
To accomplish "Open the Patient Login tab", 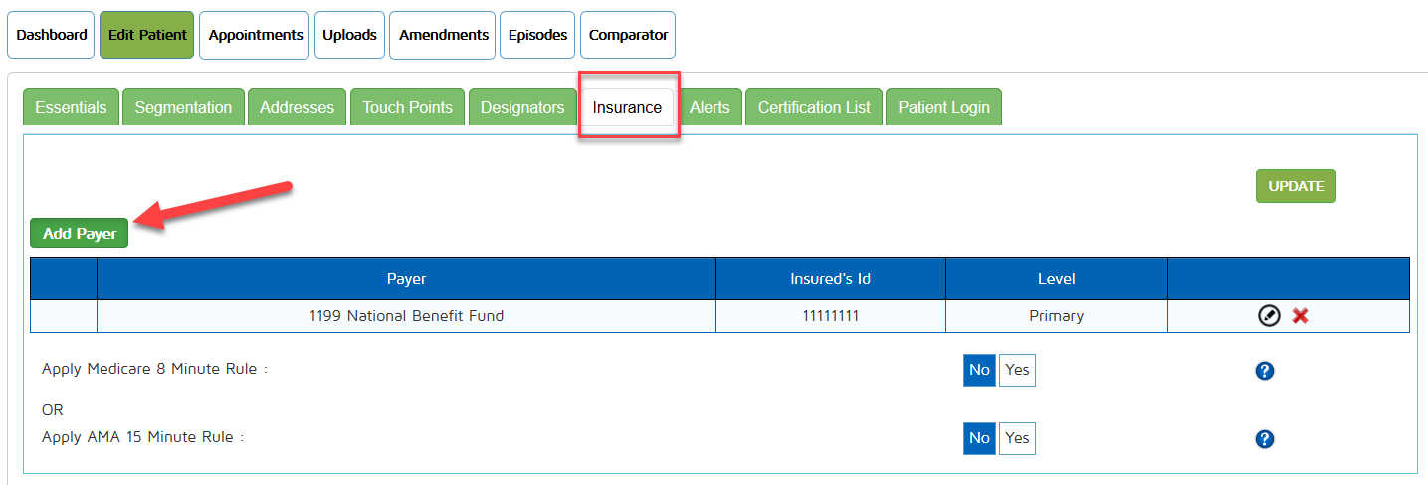I will pyautogui.click(x=943, y=107).
